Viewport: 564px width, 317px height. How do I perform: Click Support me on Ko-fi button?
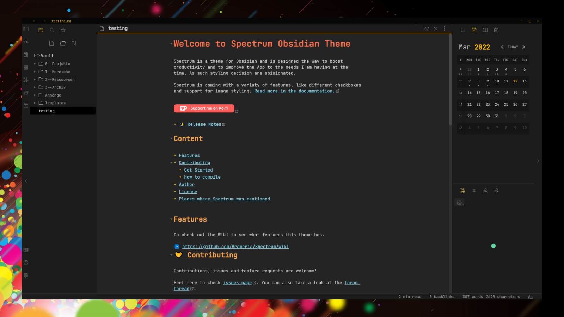coord(204,108)
